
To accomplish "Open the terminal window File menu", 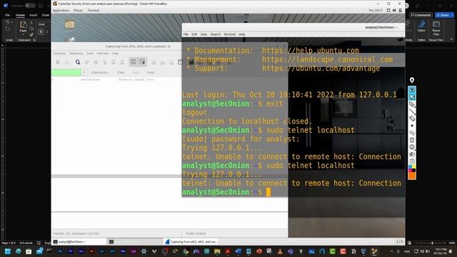I will click(x=186, y=34).
